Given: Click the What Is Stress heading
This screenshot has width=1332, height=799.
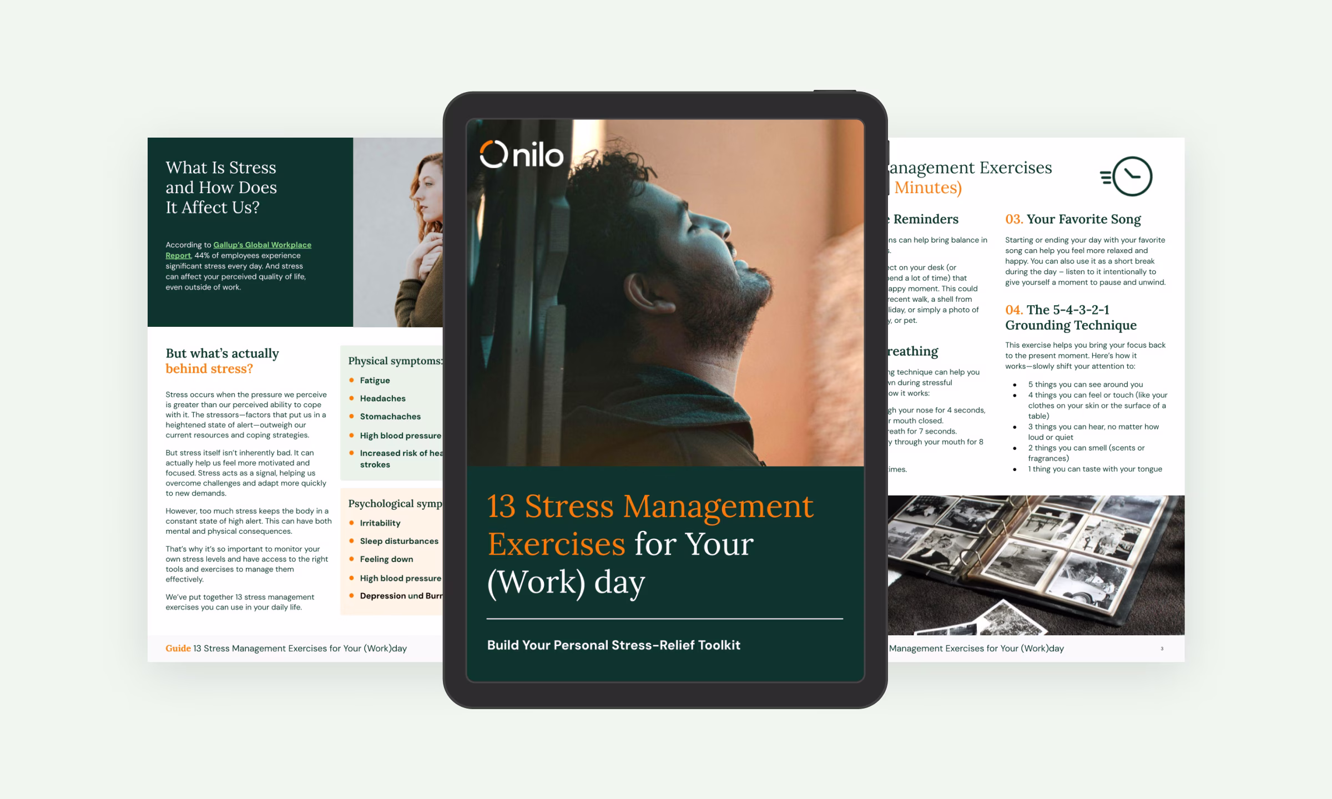Looking at the screenshot, I should click(x=221, y=187).
